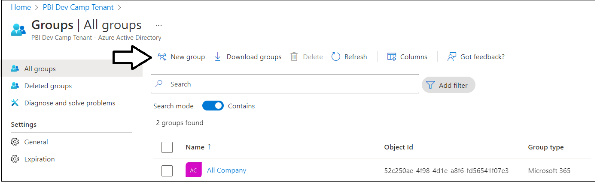Click the Deleted groups sidebar icon

pos(15,86)
